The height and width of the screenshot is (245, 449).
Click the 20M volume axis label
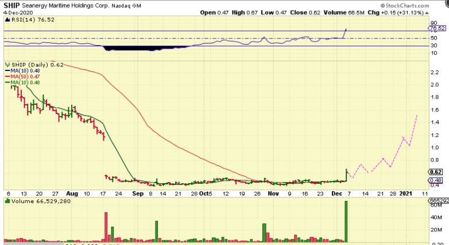point(436,230)
